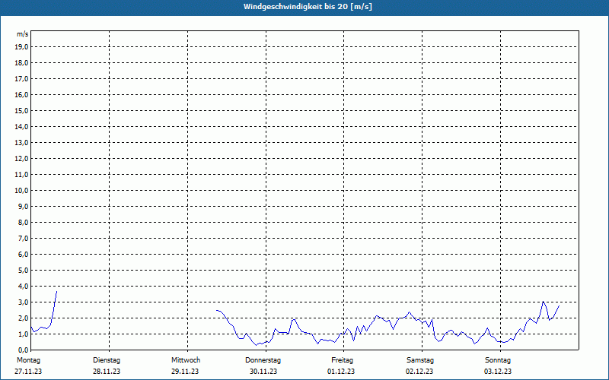The width and height of the screenshot is (609, 380).
Task: Select the 7,0 axis value
Action: (x=24, y=238)
